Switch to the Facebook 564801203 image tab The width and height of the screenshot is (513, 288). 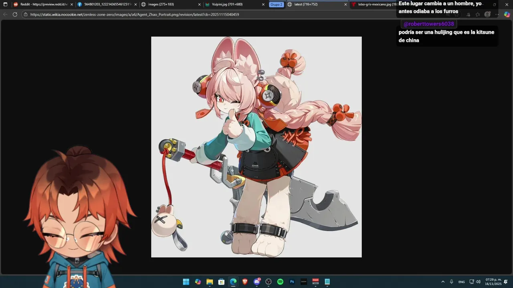coord(107,4)
